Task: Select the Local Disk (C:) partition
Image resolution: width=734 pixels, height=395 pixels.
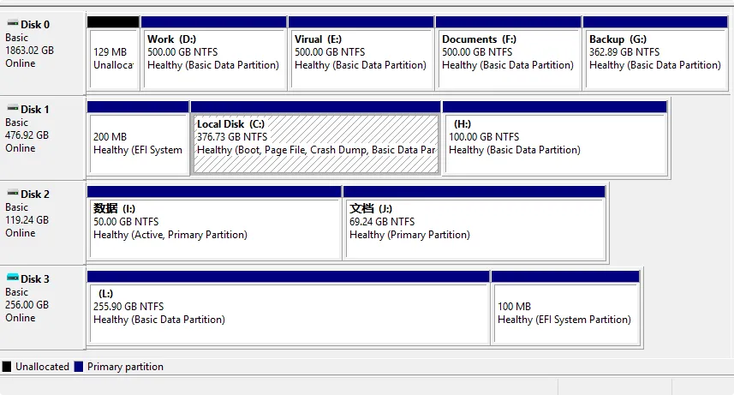Action: (x=316, y=138)
